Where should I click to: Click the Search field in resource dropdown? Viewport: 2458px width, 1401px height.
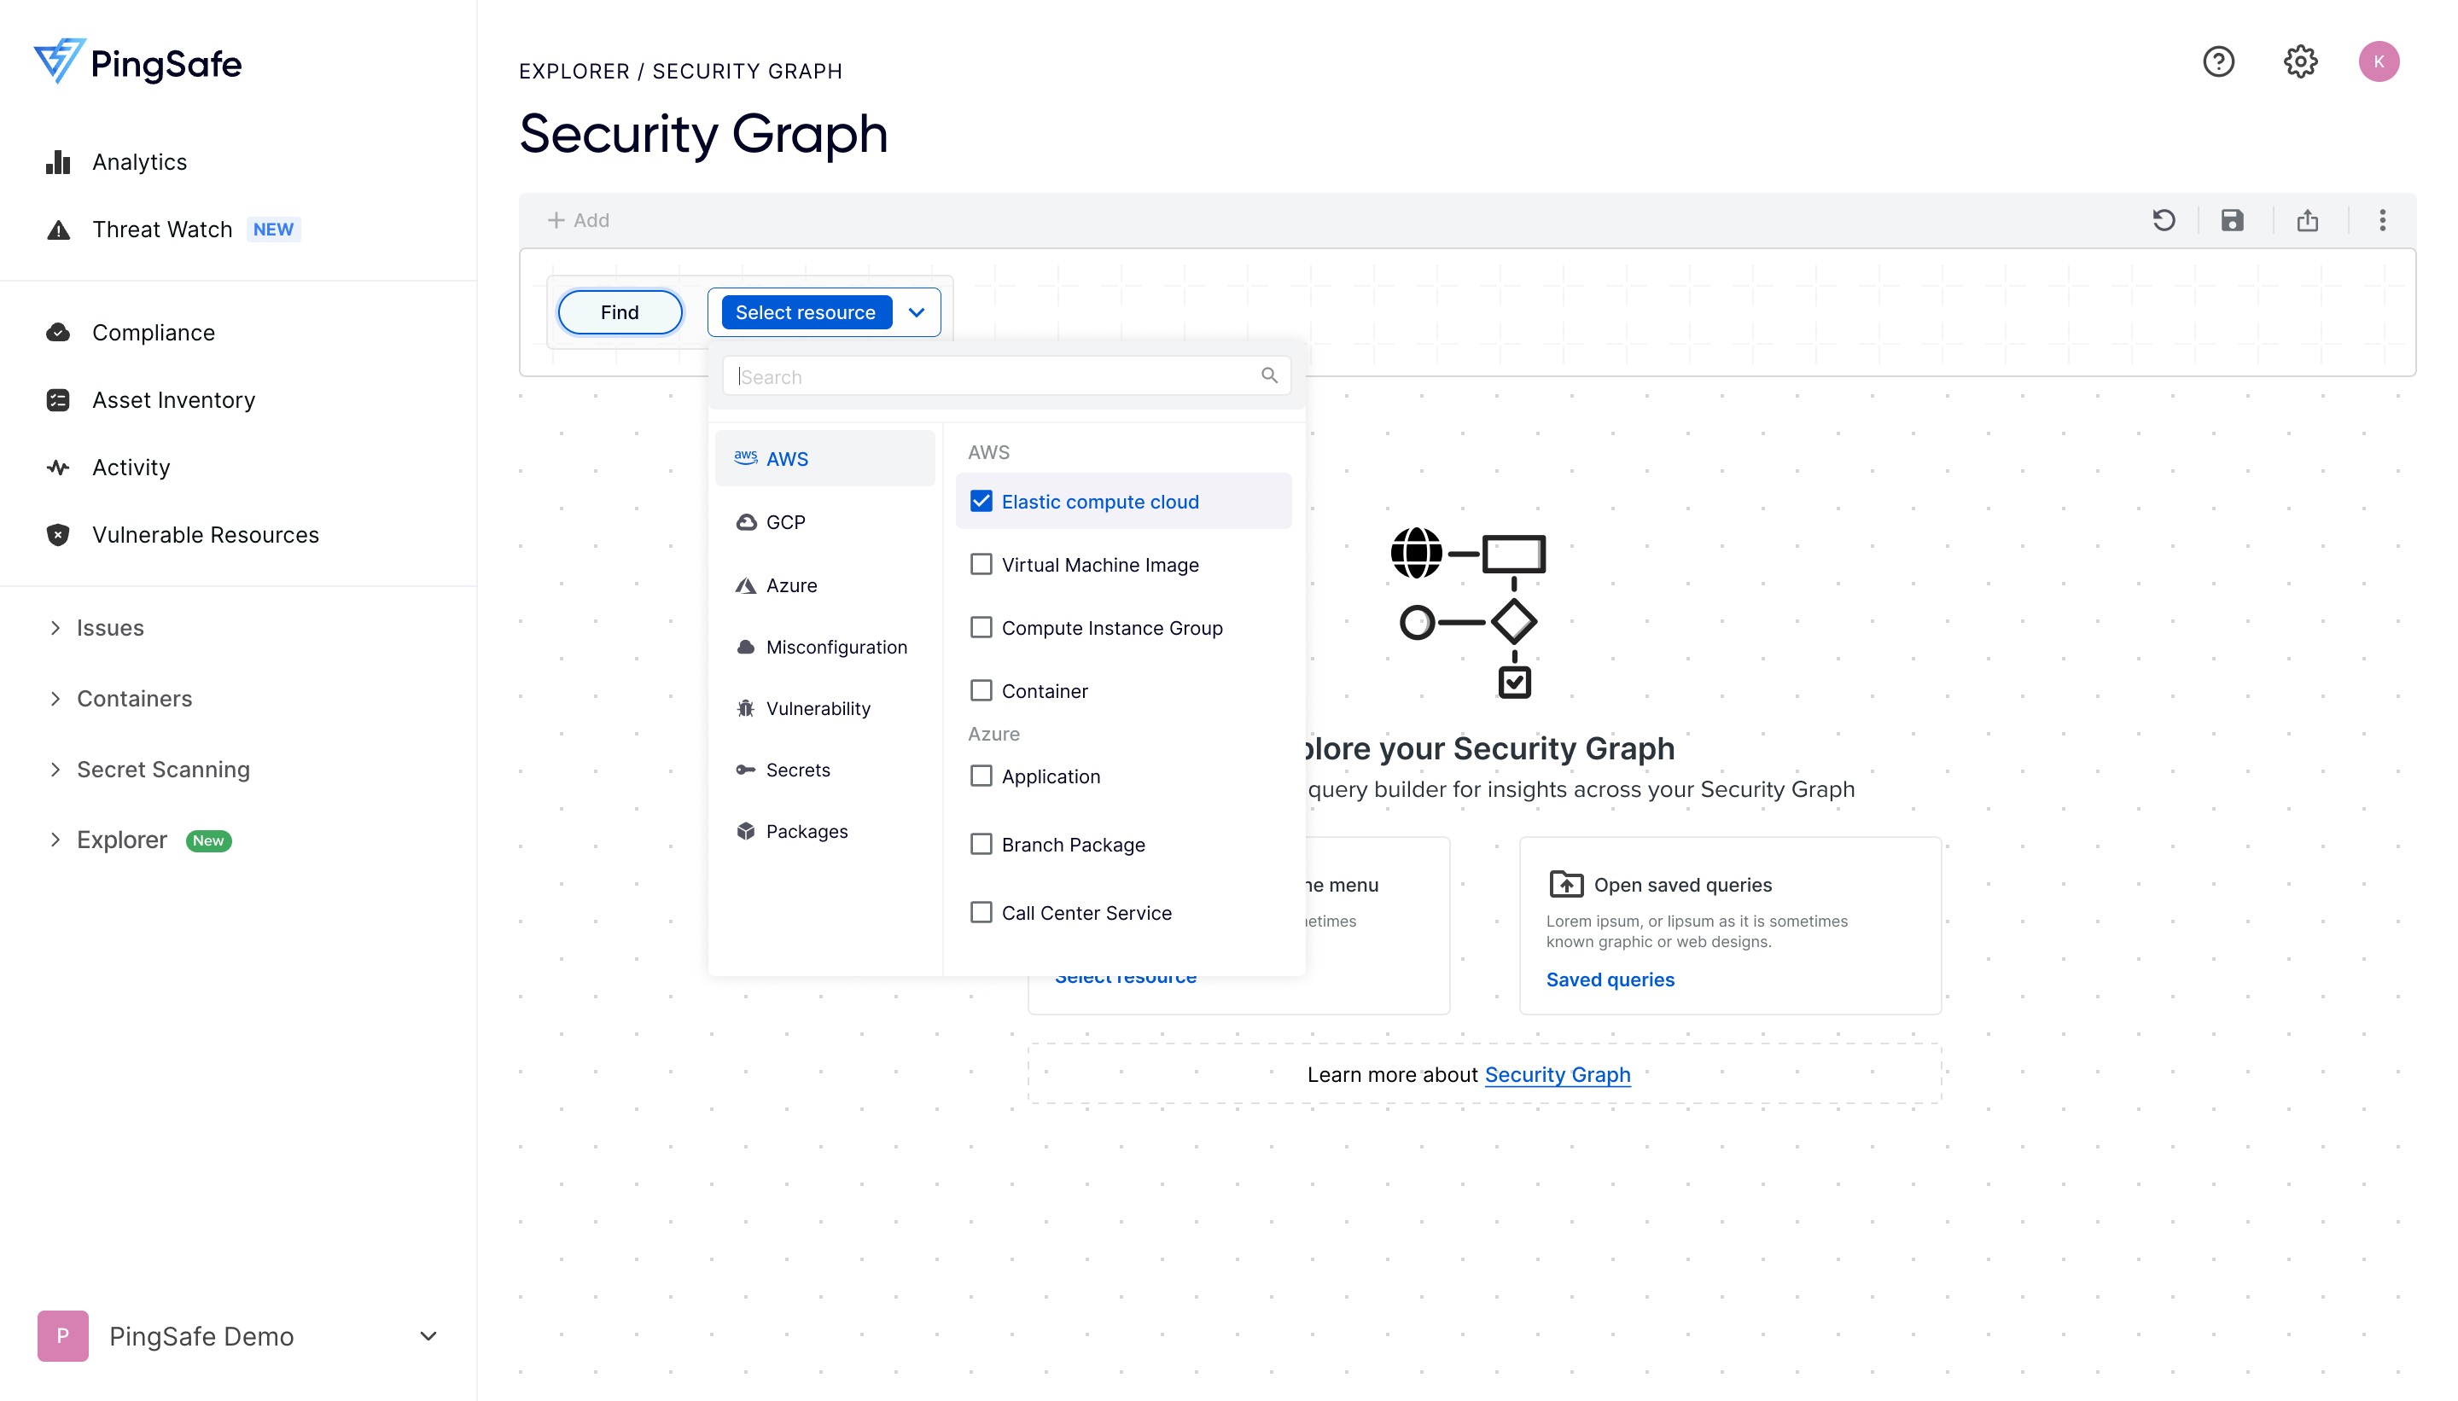click(x=1005, y=375)
